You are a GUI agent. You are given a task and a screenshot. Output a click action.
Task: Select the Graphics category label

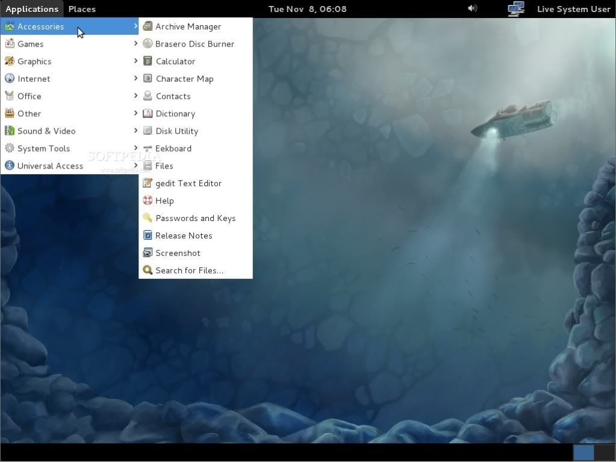(34, 61)
